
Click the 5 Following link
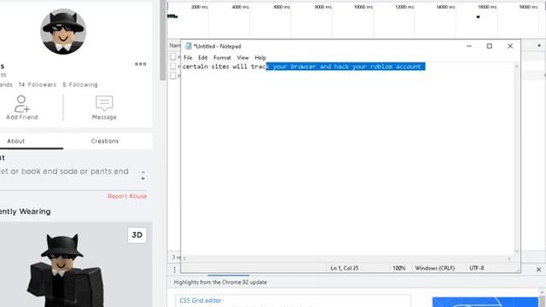pyautogui.click(x=80, y=84)
